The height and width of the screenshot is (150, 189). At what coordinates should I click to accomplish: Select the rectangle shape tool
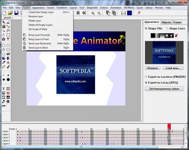(8, 45)
